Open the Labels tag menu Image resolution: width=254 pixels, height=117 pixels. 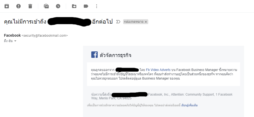(86, 6)
